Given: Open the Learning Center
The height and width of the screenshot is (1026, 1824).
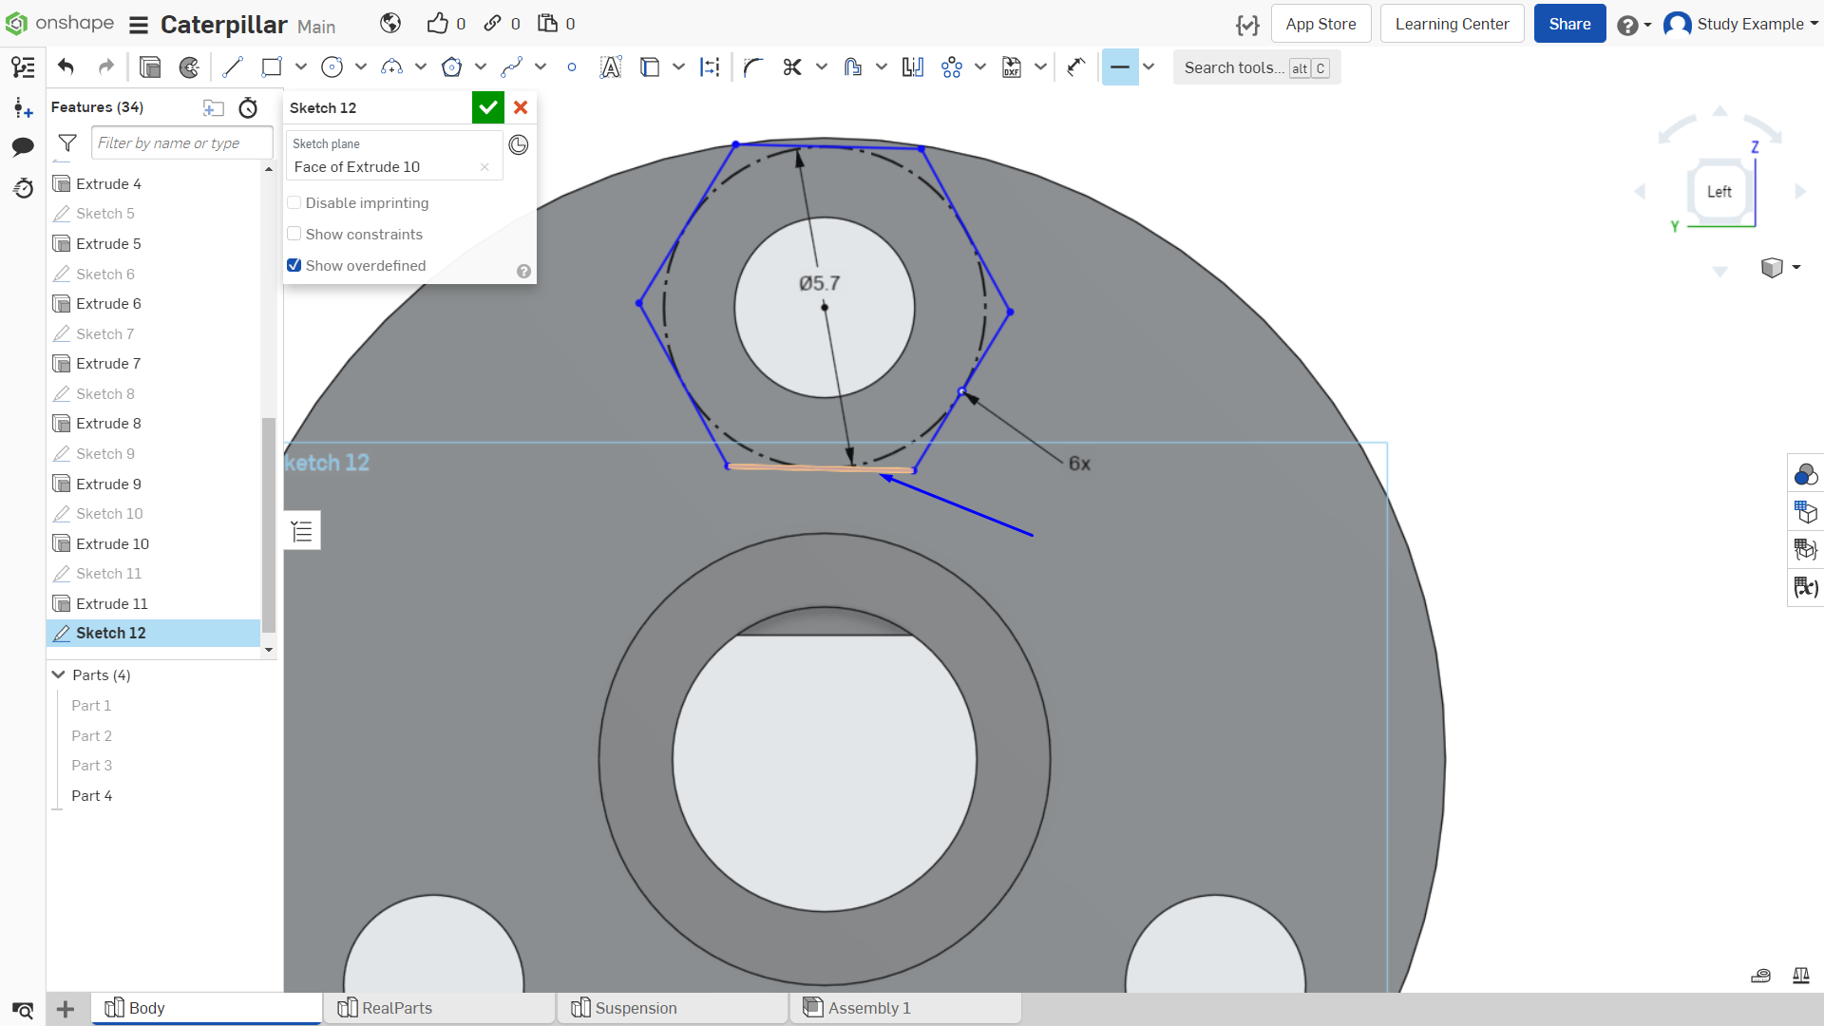Looking at the screenshot, I should click(x=1452, y=24).
